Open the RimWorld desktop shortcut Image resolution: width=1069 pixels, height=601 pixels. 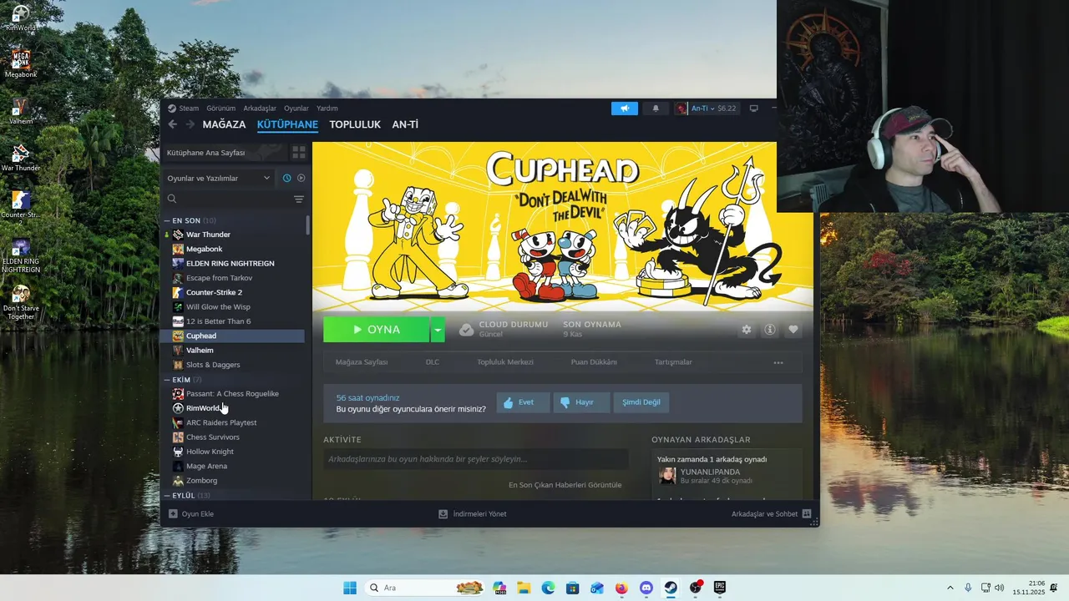click(21, 18)
